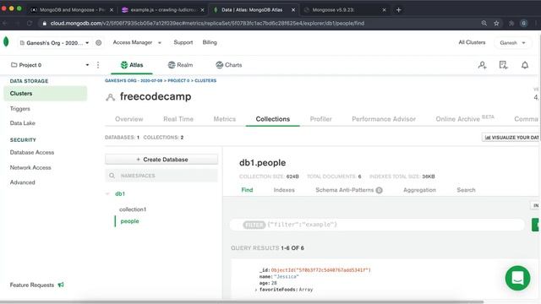Click the Feature Requests megaphone icon
This screenshot has height=304, width=541.
click(x=61, y=285)
